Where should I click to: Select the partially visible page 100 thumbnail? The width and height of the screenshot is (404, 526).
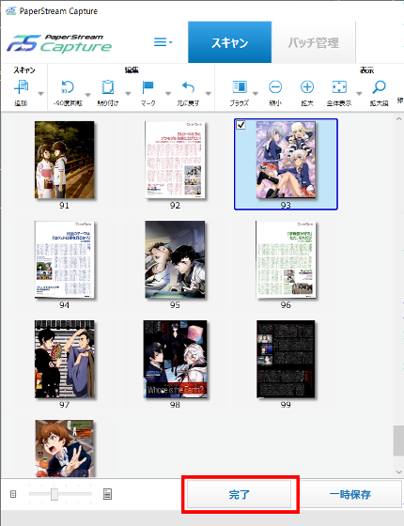pos(65,448)
